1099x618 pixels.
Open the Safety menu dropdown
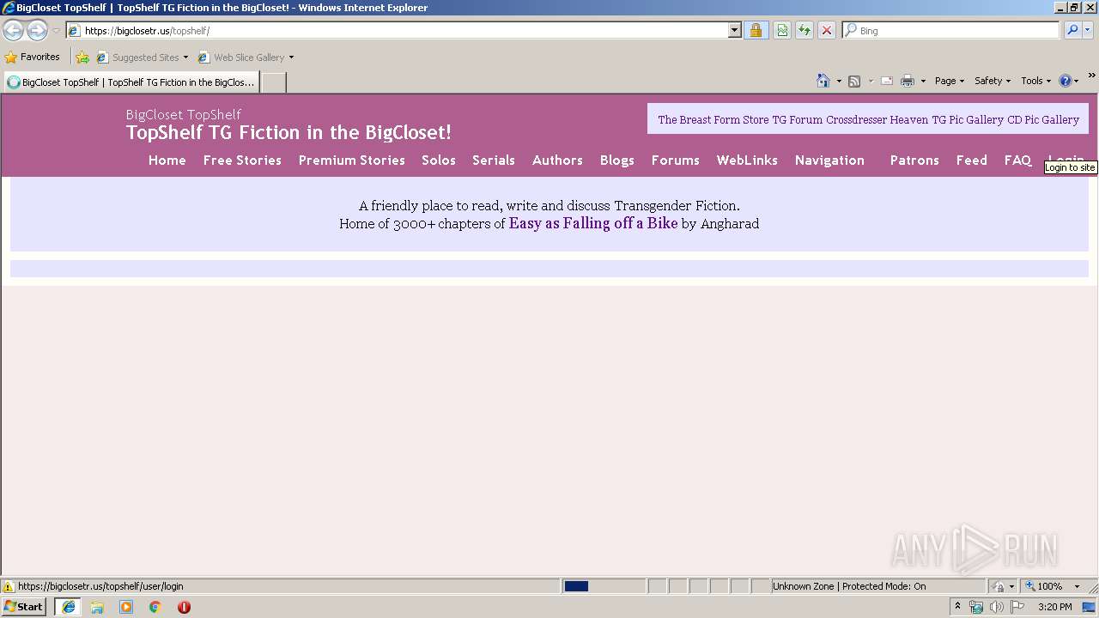point(993,81)
